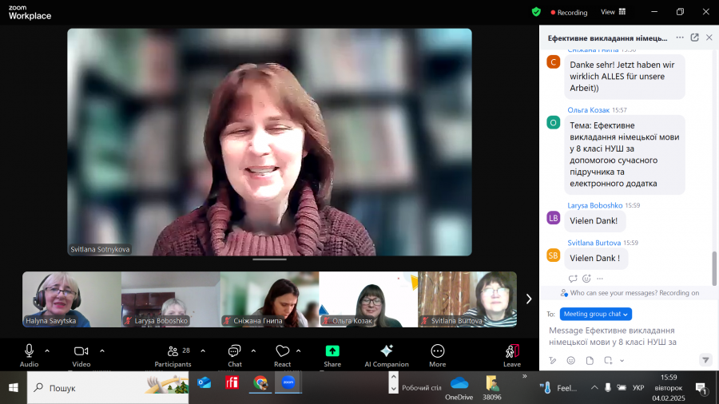Click the divider handle under main video
This screenshot has height=404, width=719.
(270, 259)
